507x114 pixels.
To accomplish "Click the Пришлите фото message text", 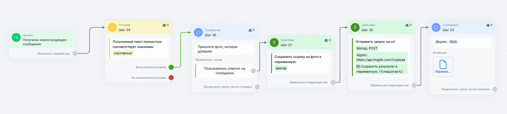I will tap(218, 49).
